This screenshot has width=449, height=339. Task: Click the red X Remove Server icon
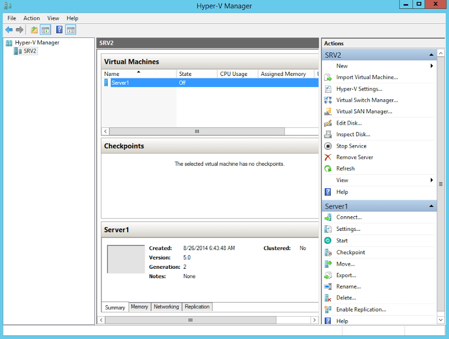pos(328,157)
